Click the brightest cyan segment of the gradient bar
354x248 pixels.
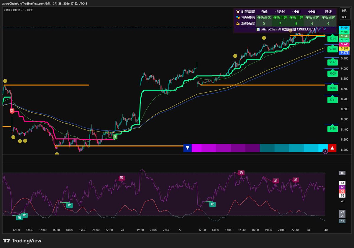[323, 148]
